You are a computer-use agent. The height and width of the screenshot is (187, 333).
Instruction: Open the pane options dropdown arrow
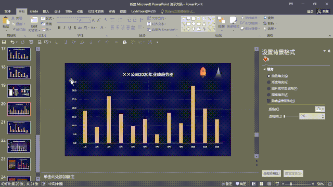point(324,51)
